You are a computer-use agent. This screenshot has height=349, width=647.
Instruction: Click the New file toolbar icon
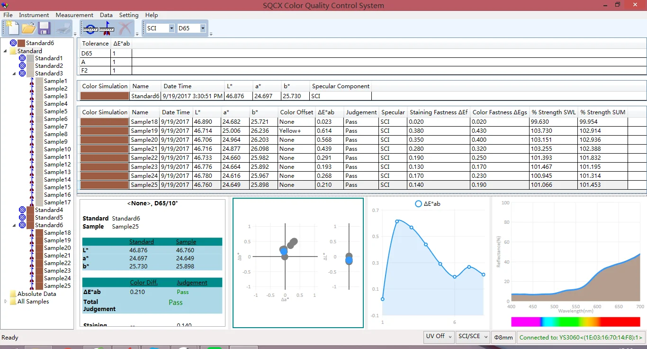coord(13,28)
